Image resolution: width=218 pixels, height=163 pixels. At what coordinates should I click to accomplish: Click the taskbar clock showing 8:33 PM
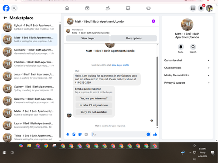tap(203, 153)
